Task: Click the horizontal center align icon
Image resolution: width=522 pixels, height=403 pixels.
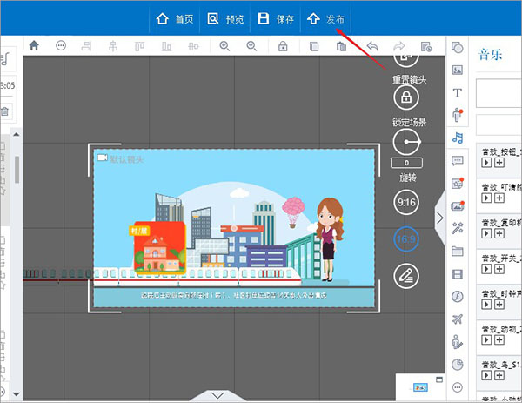Action: (x=113, y=46)
